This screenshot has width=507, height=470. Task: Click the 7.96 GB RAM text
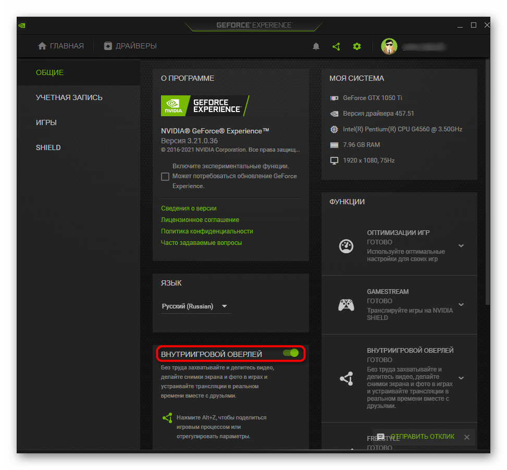(x=361, y=145)
